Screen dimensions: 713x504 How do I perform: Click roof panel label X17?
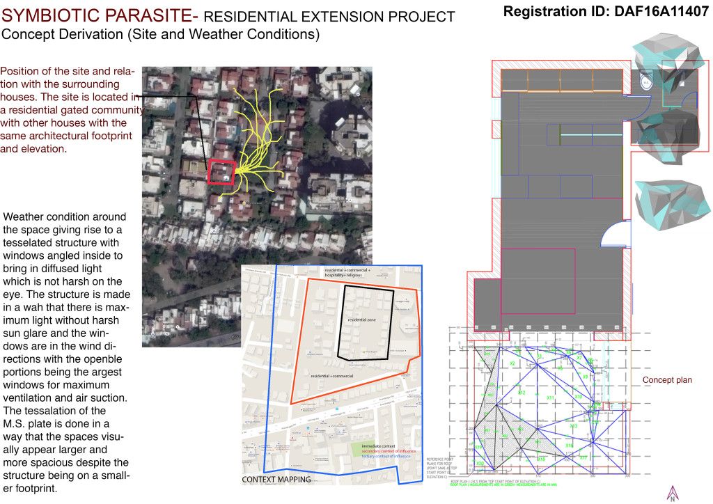tap(583, 457)
